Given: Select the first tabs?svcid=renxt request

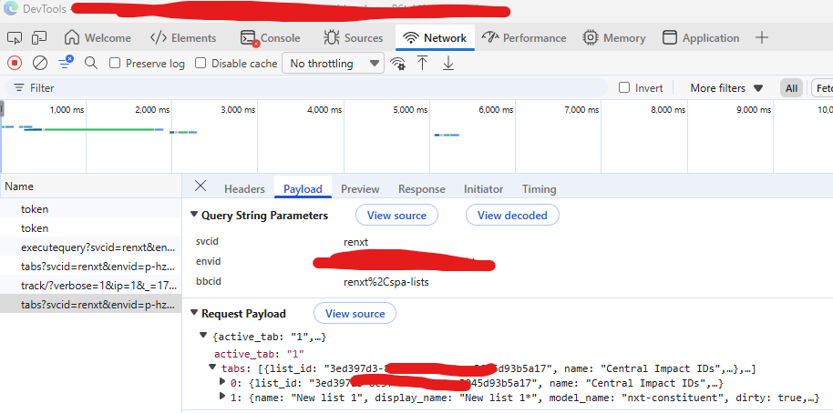Looking at the screenshot, I should tap(91, 267).
